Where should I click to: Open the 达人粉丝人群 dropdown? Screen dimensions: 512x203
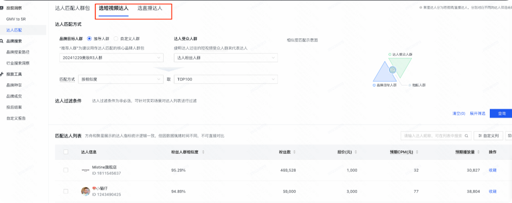(226, 58)
